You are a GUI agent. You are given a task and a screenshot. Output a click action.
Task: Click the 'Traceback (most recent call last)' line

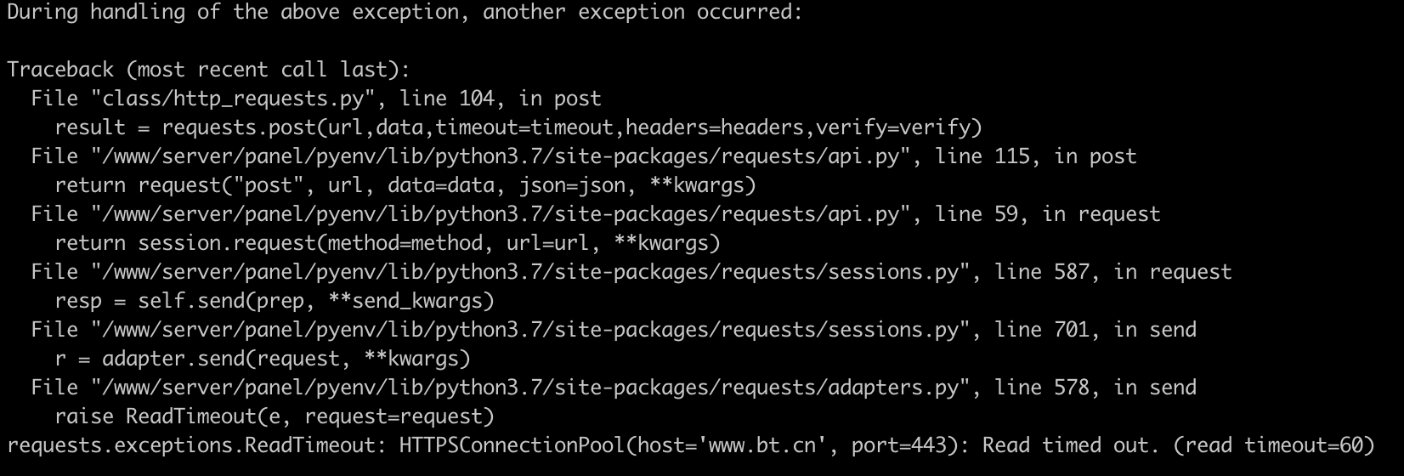[x=208, y=71]
